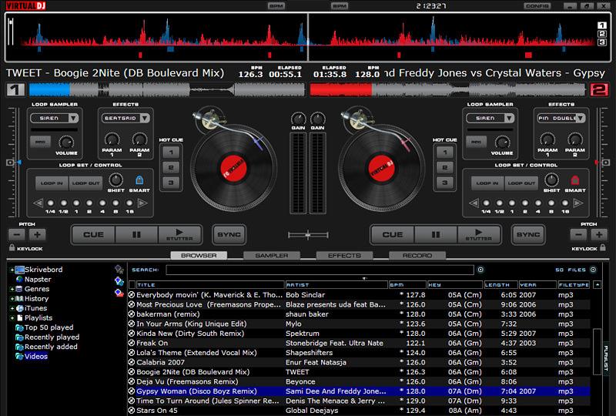
Task: Toggle the left deck Smart loop lock icon
Action: pos(139,180)
